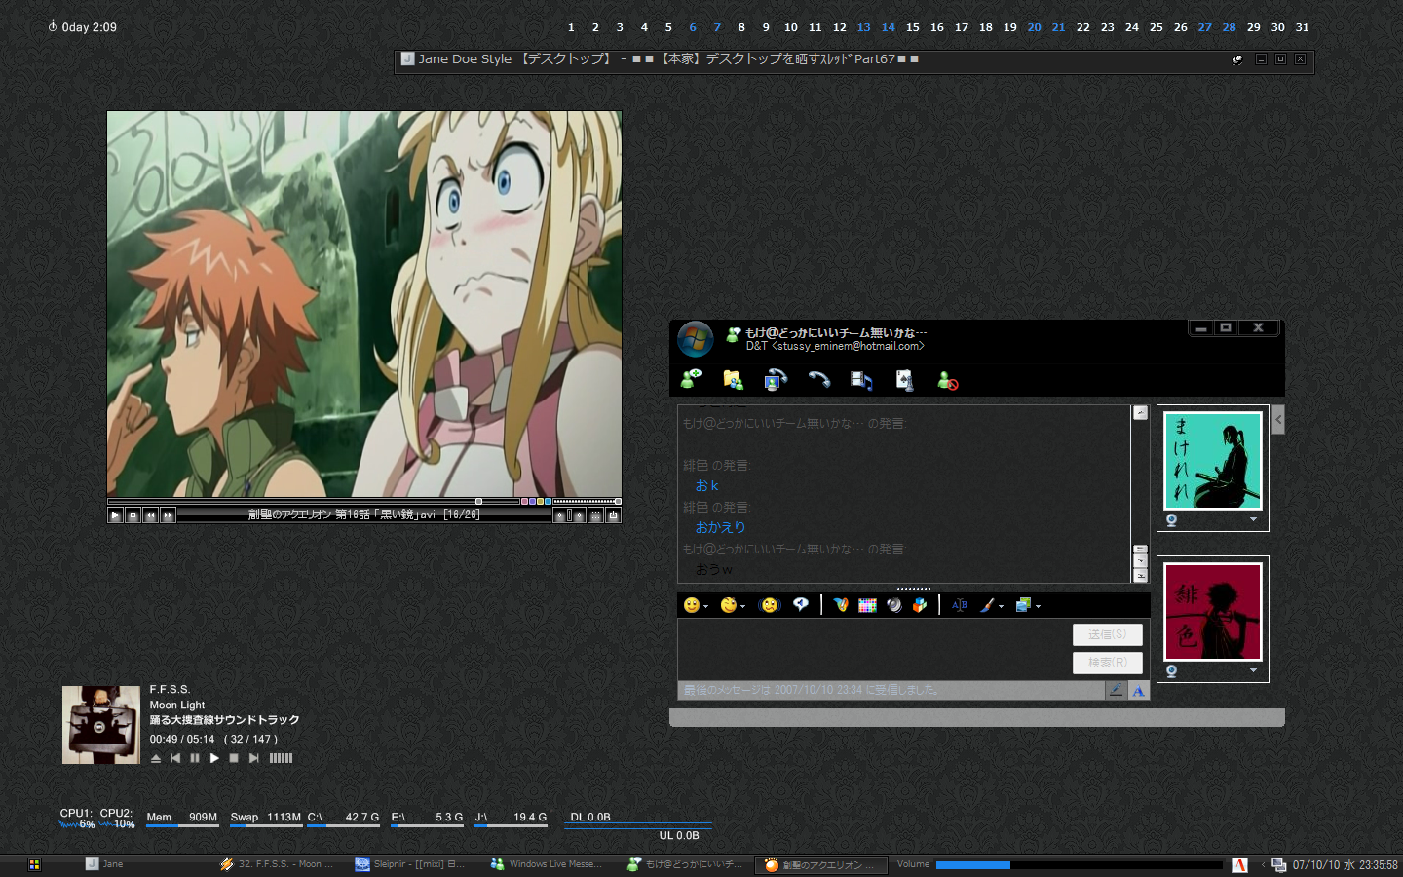Go to previous track in music widget
Image resolution: width=1403 pixels, height=877 pixels.
[x=175, y=758]
